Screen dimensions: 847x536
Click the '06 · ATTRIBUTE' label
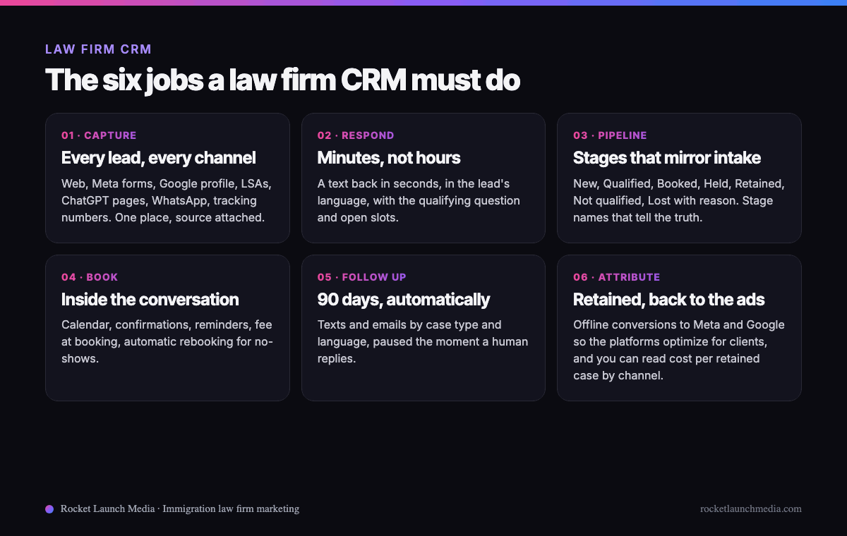[617, 277]
